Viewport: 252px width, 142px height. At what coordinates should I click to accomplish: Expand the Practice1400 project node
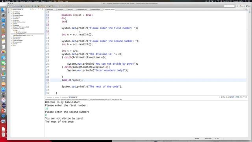click(x=12, y=42)
